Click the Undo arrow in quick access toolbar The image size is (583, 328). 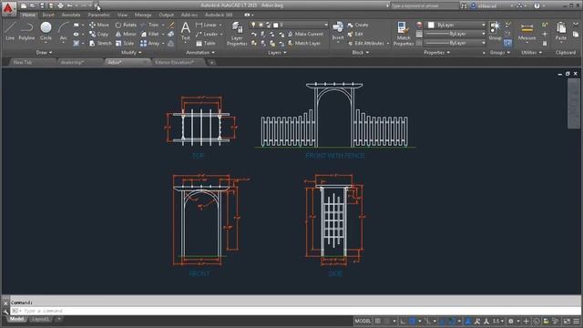69,5
